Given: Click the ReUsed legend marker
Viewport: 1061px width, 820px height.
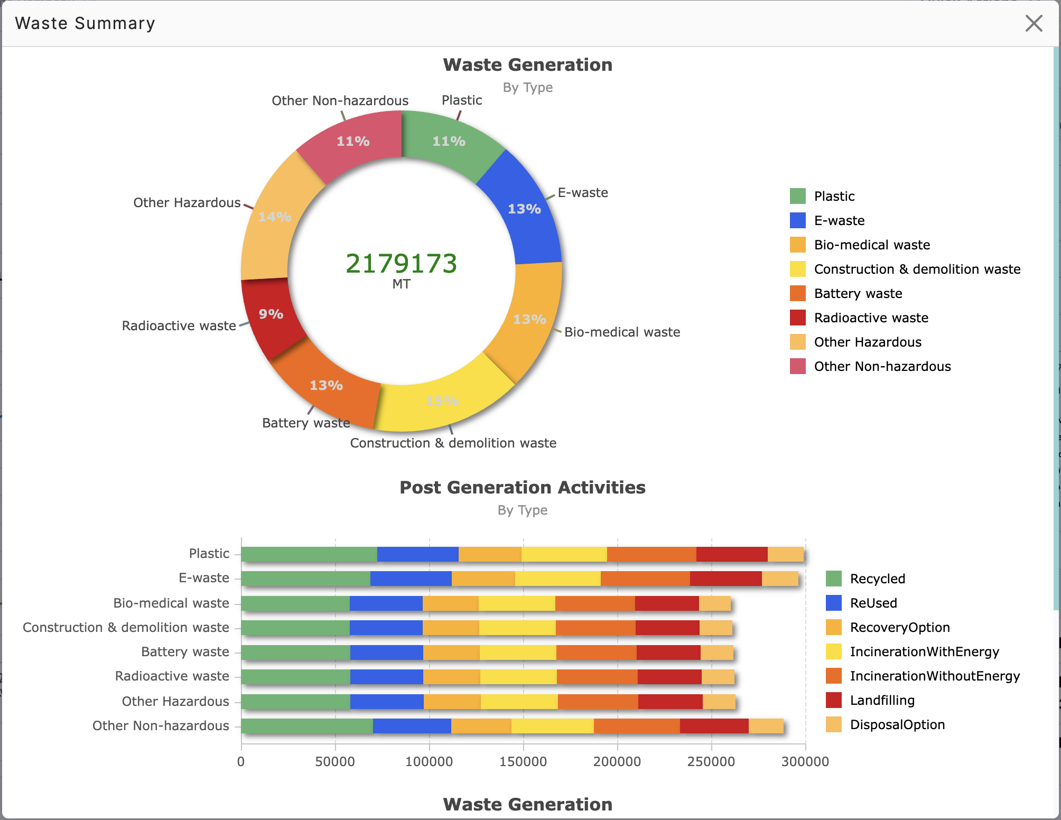Looking at the screenshot, I should [834, 603].
